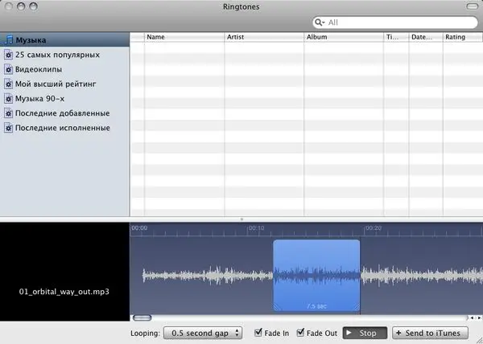Open the Looping 0.5 second gap dropdown

tap(203, 333)
